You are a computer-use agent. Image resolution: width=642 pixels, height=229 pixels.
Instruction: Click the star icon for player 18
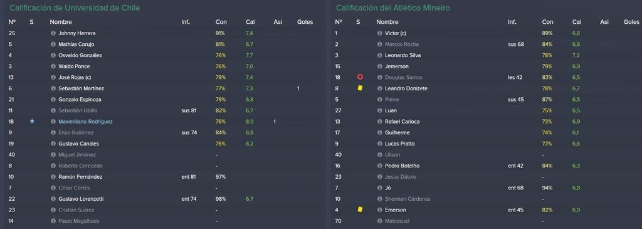[32, 121]
